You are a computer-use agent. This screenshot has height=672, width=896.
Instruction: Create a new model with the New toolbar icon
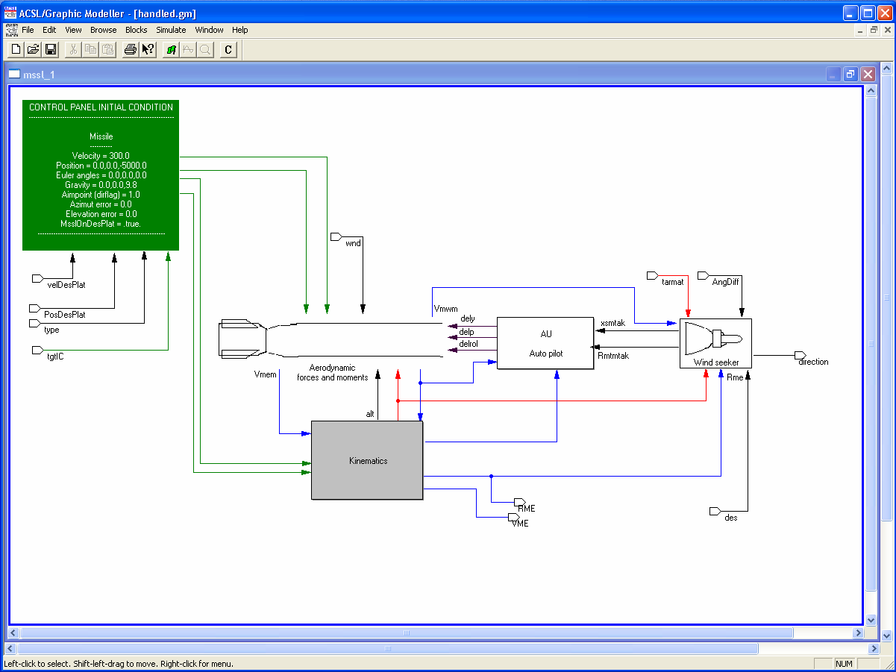coord(16,49)
